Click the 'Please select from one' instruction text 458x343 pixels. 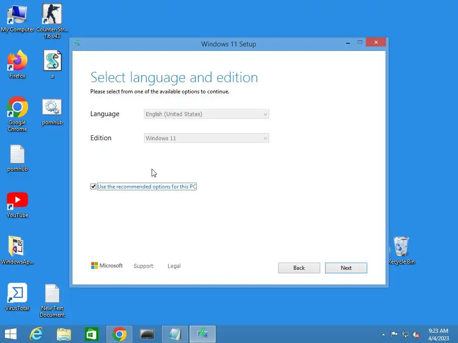click(x=160, y=92)
